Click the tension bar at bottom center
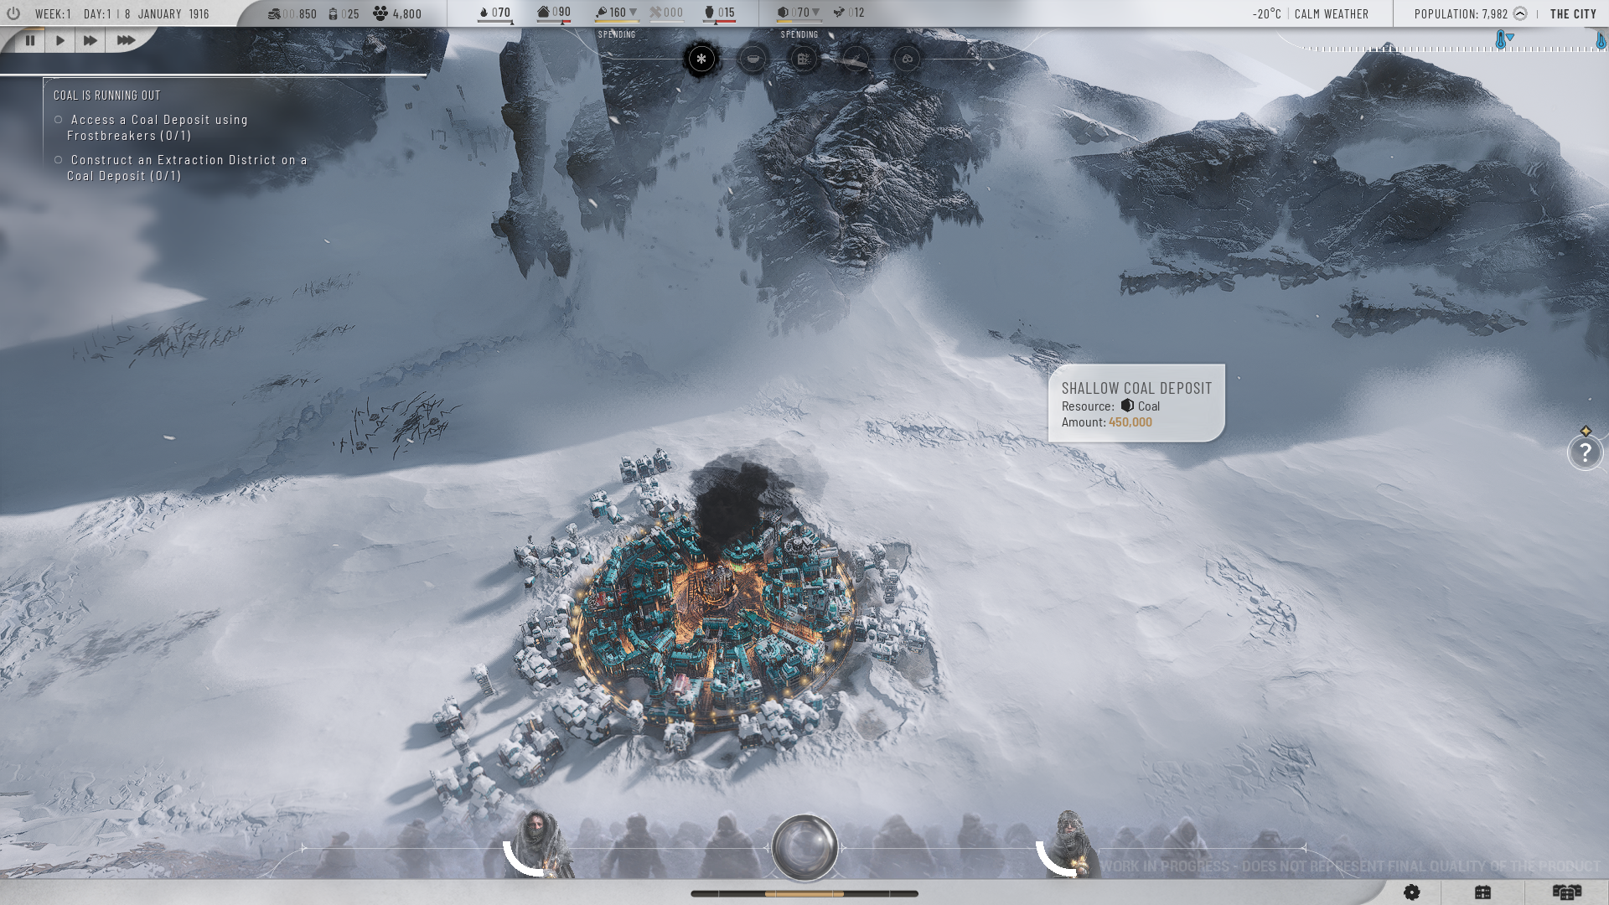Viewport: 1609px width, 905px height. tap(804, 893)
